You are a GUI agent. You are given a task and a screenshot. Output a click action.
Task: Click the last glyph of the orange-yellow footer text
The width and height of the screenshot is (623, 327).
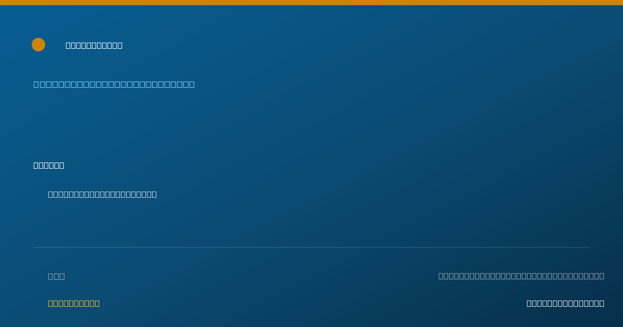coord(97,303)
